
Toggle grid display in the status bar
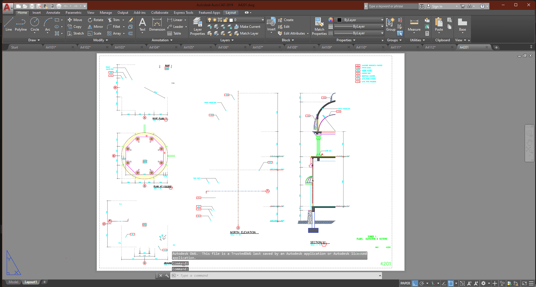pyautogui.click(x=415, y=283)
